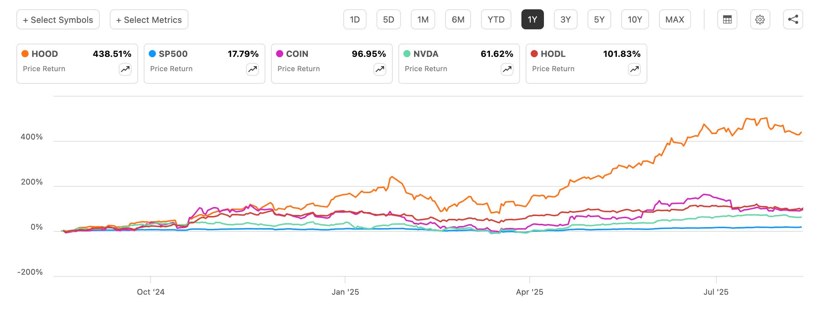This screenshot has height=314, width=820.
Task: Toggle the orange HOOD series dot
Action: 25,54
